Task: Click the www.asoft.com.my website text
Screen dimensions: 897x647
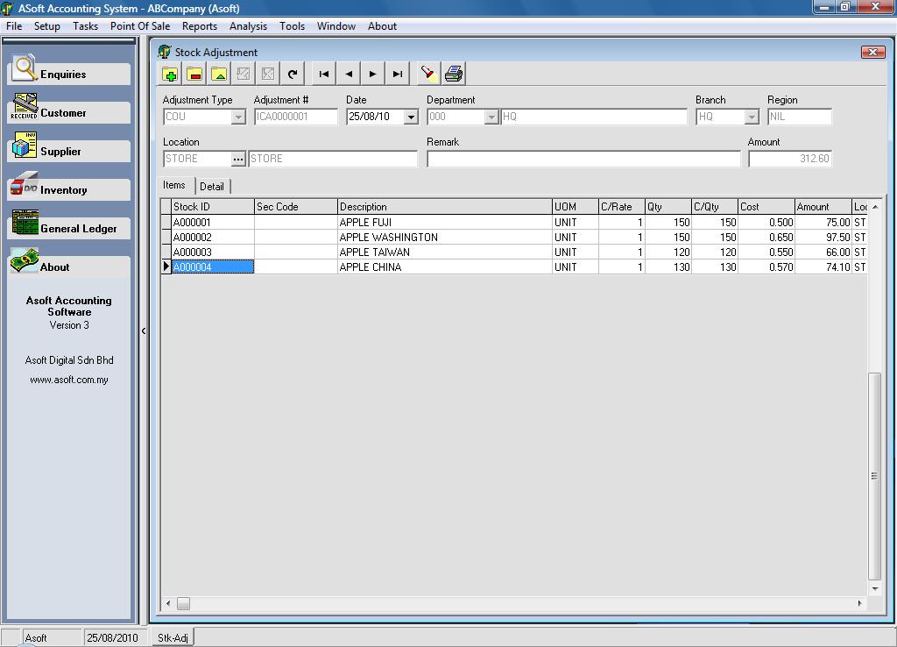Action: tap(69, 380)
